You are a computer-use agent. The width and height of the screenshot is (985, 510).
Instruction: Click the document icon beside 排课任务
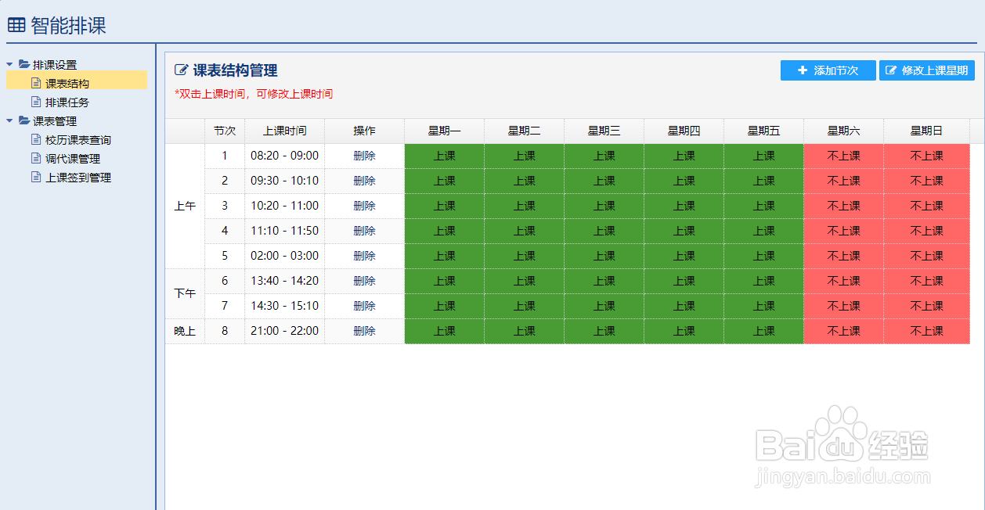(35, 102)
